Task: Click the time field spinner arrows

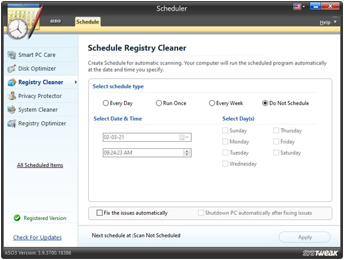Action: [x=187, y=153]
